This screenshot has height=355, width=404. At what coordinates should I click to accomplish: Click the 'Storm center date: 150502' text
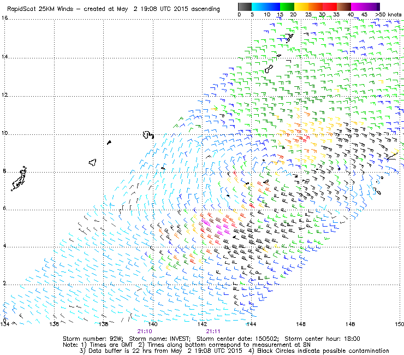(237, 339)
